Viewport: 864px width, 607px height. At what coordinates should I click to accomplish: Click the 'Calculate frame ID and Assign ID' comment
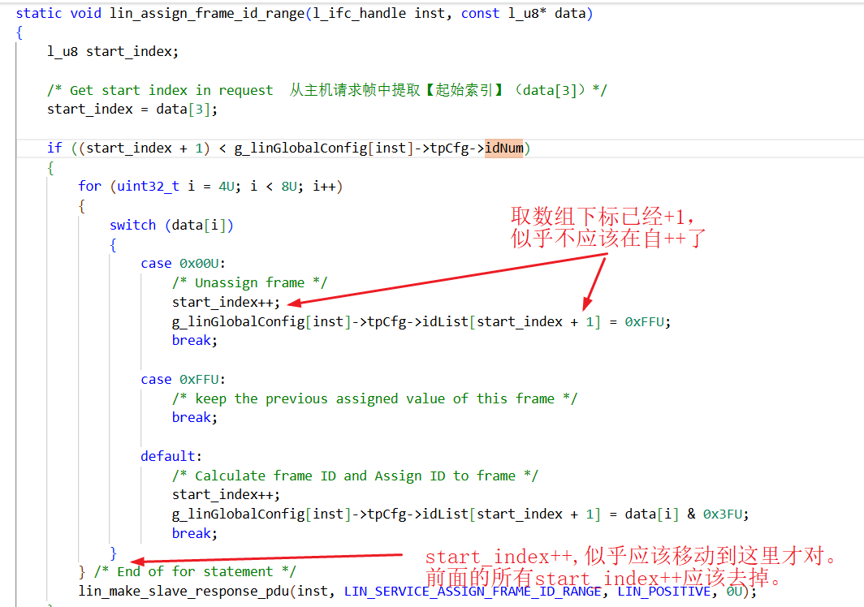[x=355, y=476]
